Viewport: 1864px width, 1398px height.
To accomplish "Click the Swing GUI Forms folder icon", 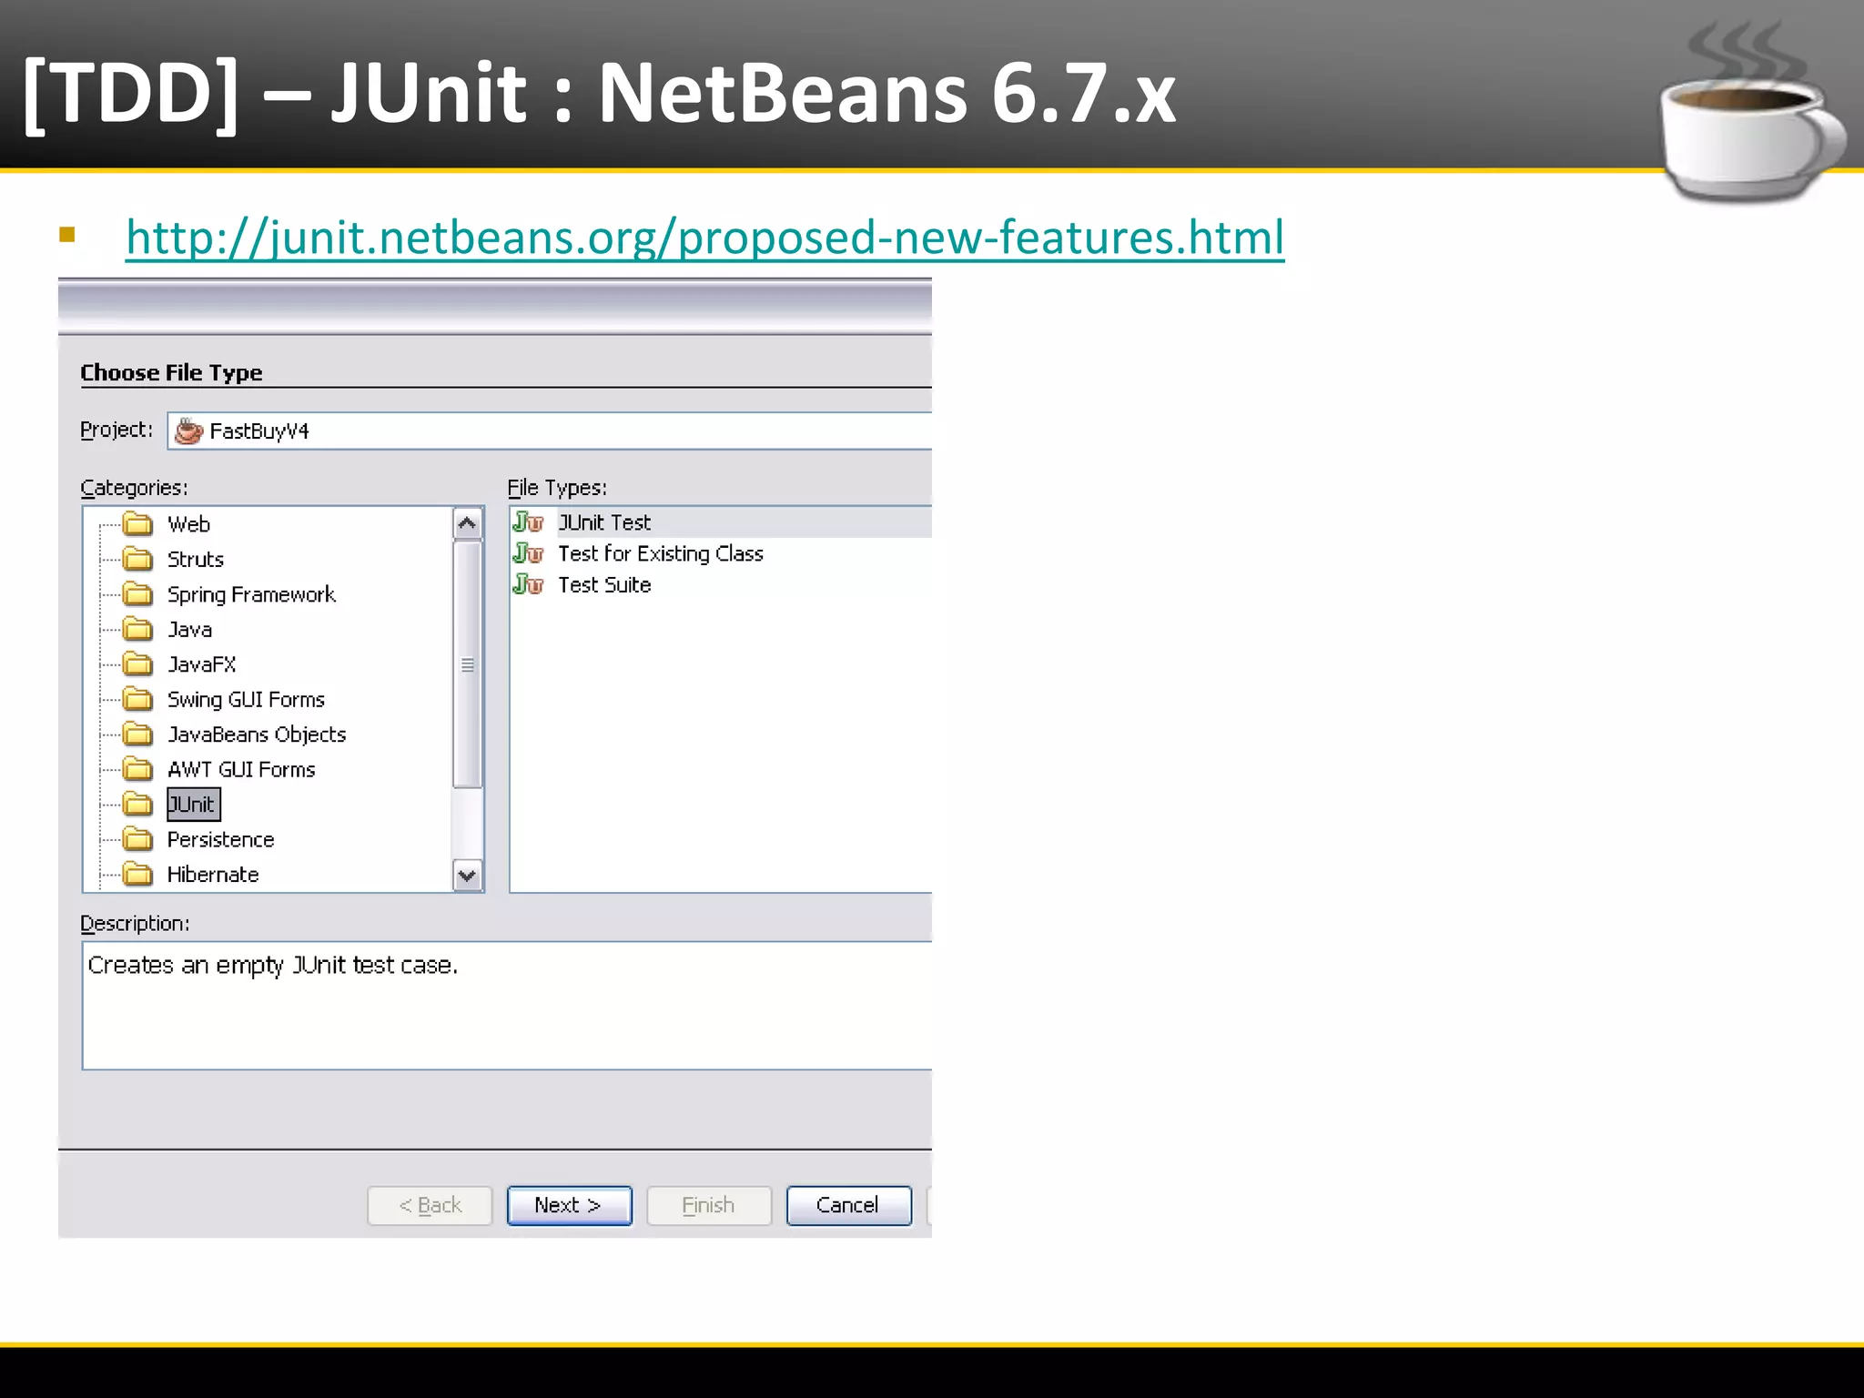I will [x=137, y=699].
